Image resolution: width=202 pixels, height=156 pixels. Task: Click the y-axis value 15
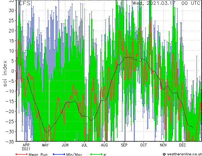pyautogui.click(x=11, y=41)
